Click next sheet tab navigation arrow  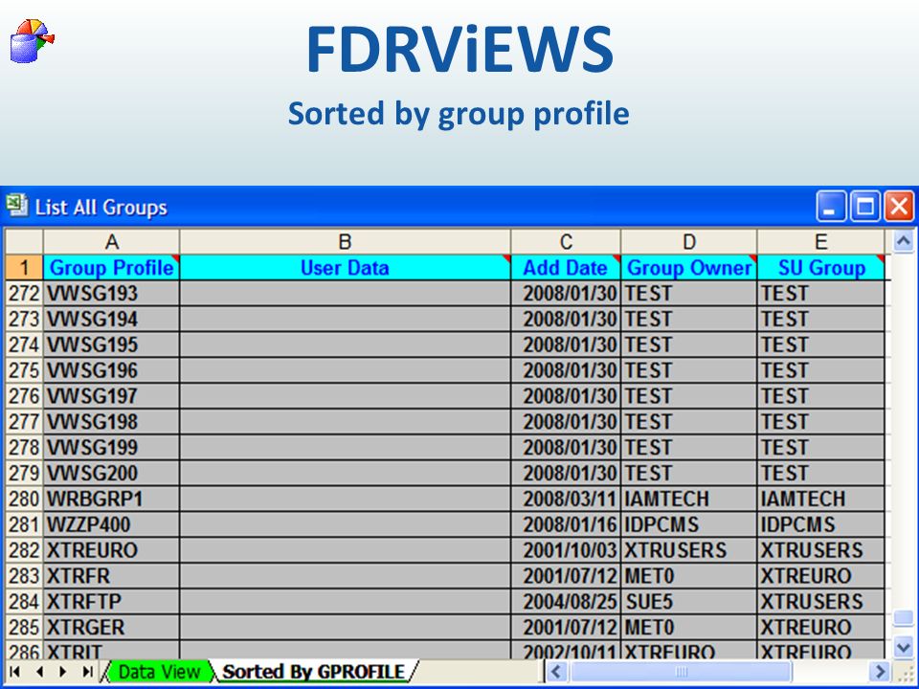point(63,672)
